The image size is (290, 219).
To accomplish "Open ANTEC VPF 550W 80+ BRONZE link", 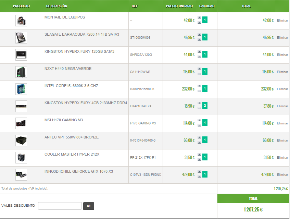I will tap(72, 137).
